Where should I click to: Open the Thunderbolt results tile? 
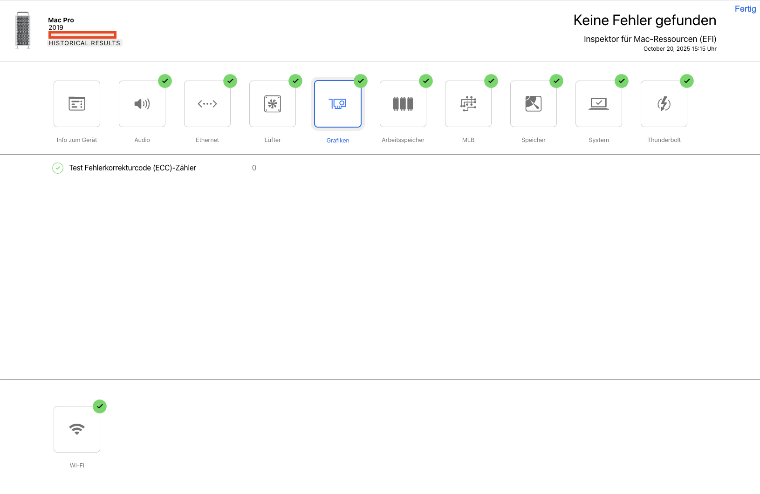point(664,104)
